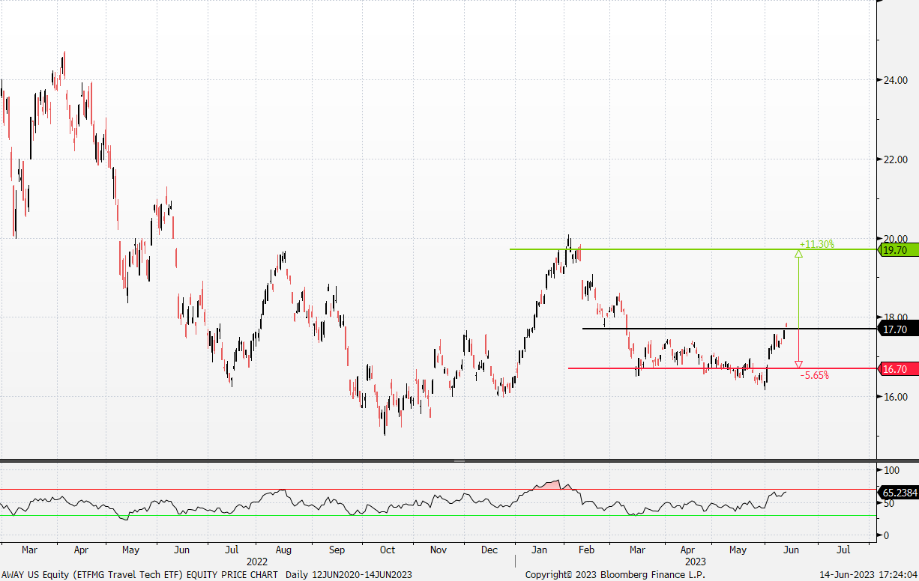The width and height of the screenshot is (919, 581).
Task: Click the 2022 year label on time axis
Action: 257,560
